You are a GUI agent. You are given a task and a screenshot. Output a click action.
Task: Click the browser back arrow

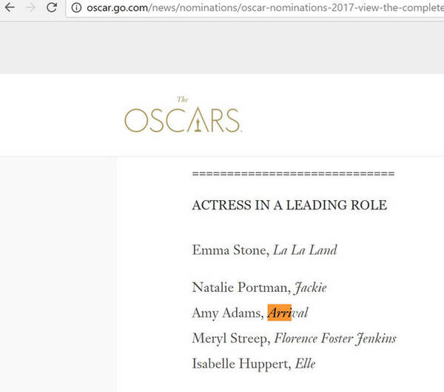(x=10, y=7)
